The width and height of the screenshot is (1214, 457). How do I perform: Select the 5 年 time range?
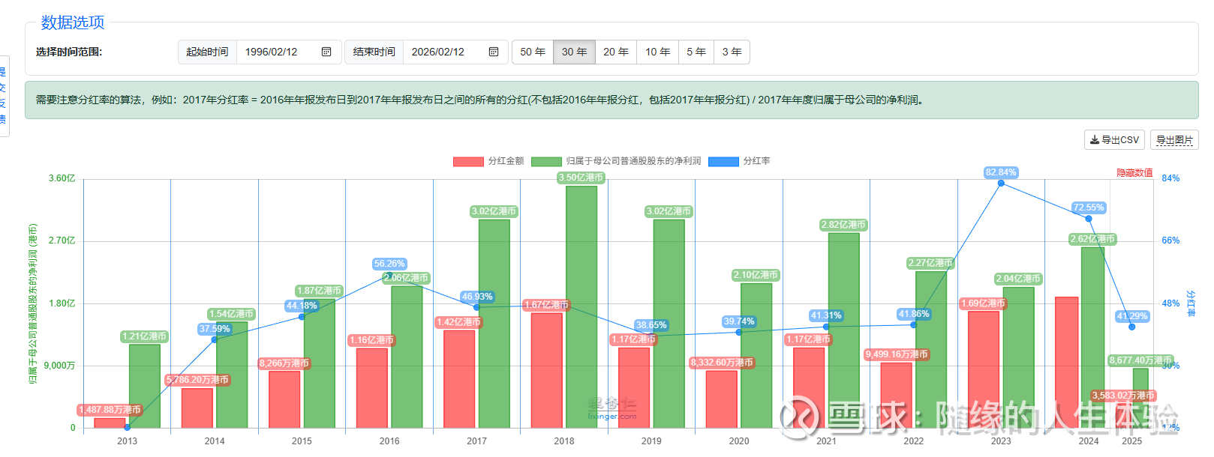pyautogui.click(x=696, y=52)
